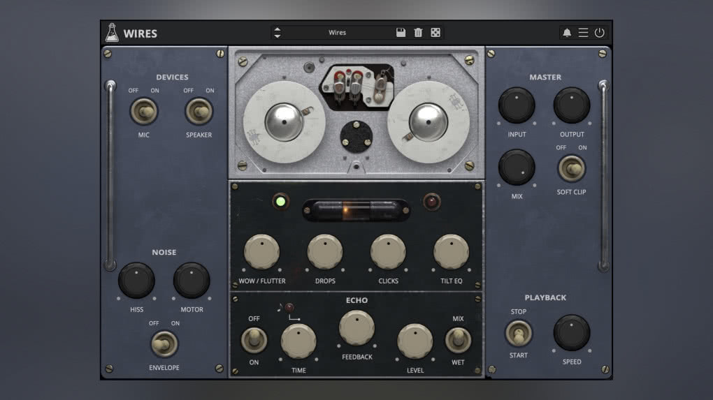Click the echo TIME knob
The image size is (713, 400).
(298, 341)
